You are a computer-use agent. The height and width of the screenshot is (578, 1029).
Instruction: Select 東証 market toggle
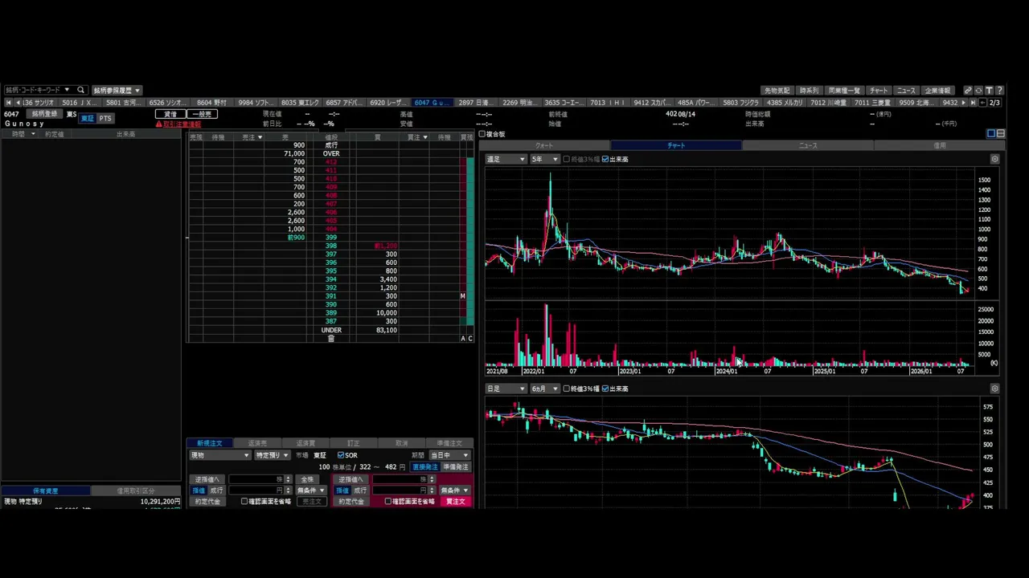[87, 118]
